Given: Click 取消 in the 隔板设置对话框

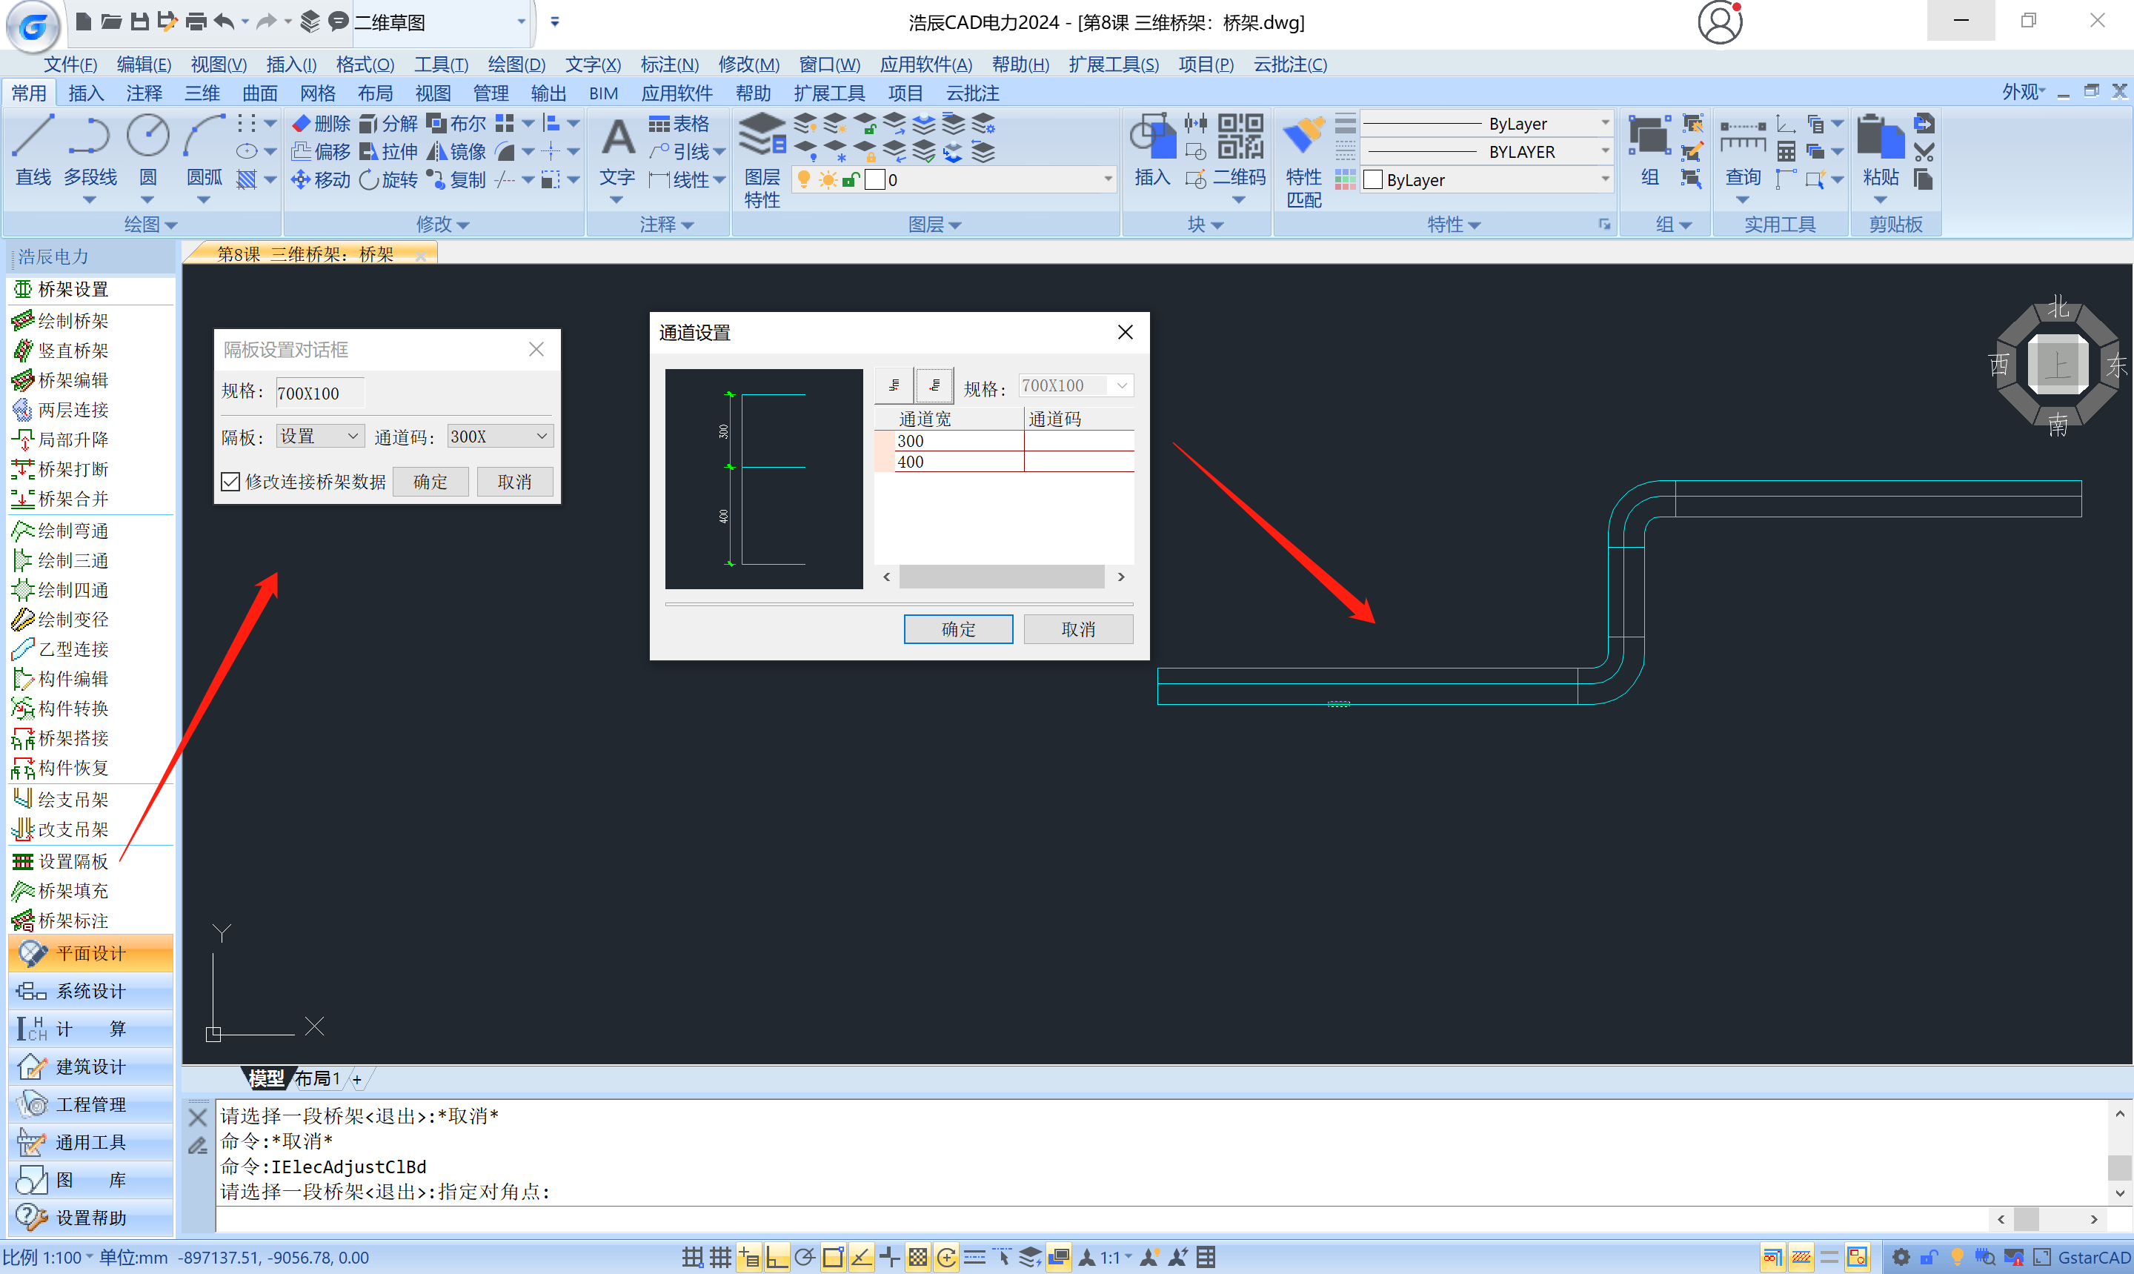Looking at the screenshot, I should 514,482.
